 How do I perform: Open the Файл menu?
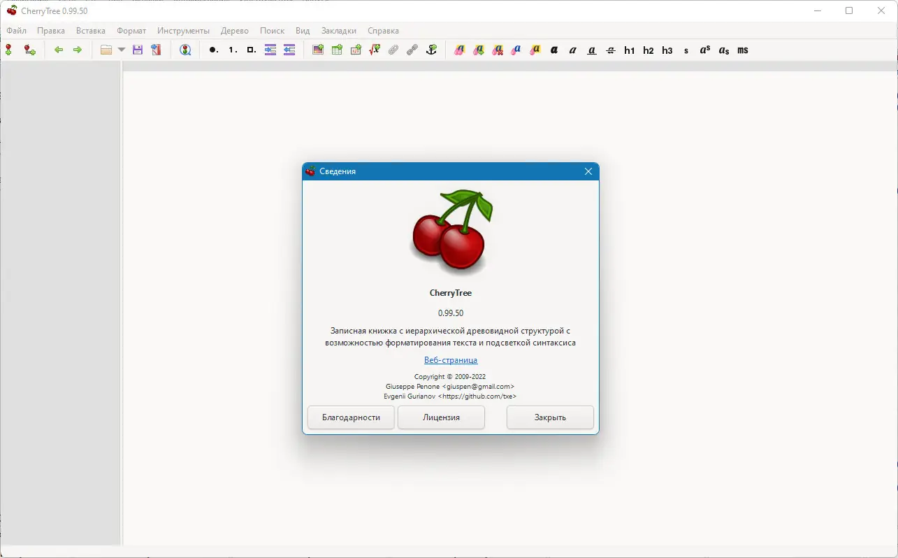(17, 31)
